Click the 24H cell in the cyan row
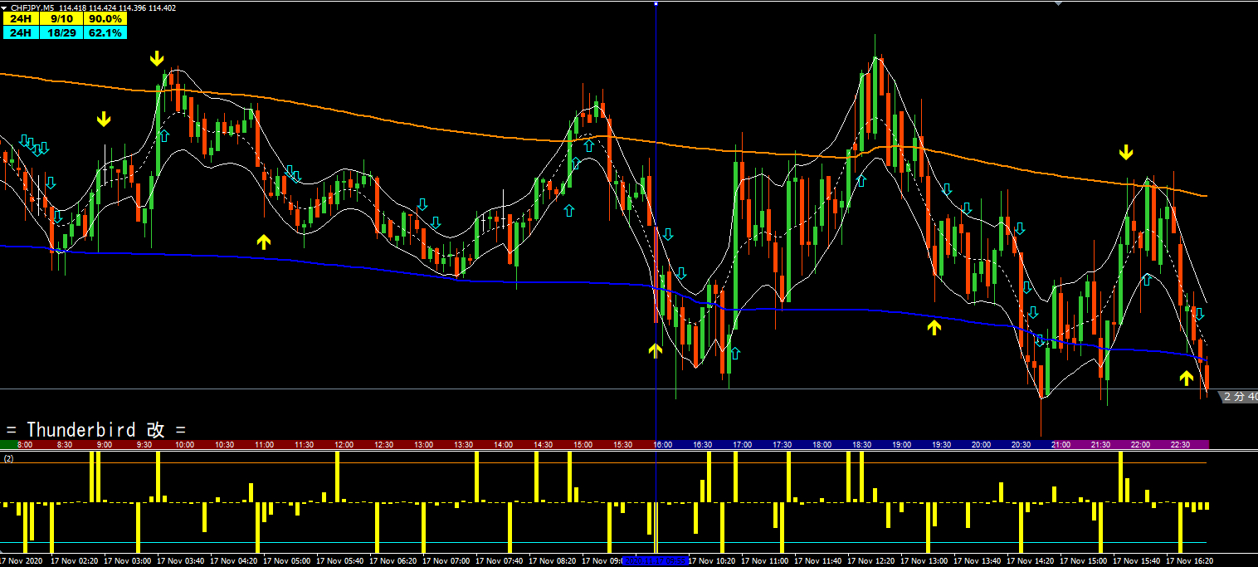The height and width of the screenshot is (567, 1258). [x=21, y=32]
